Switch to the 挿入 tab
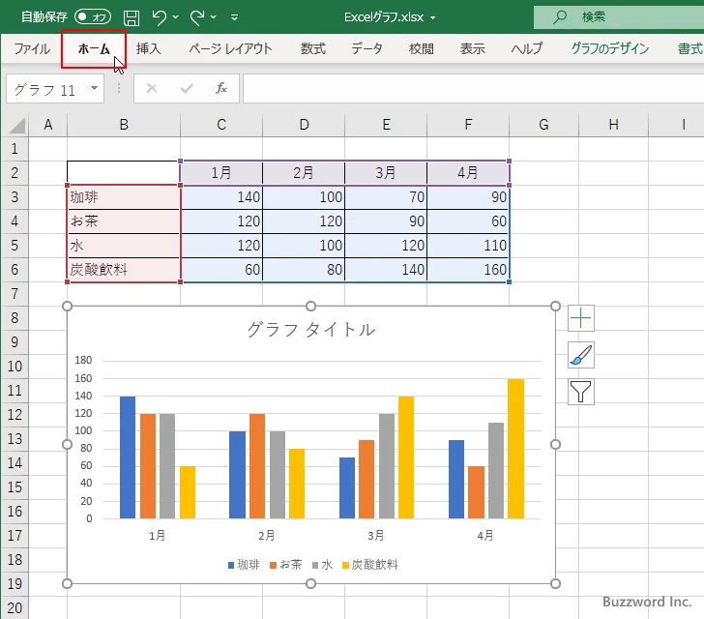Image resolution: width=704 pixels, height=619 pixels. pos(149,48)
